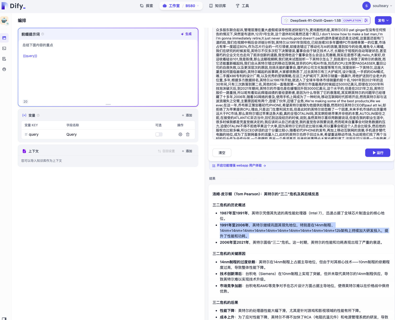Select the orchestration sidebar icon
This screenshot has width=395, height=320.
4,38
